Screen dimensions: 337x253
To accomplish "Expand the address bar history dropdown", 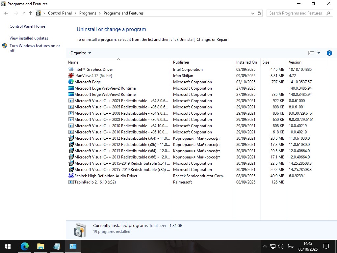I will tap(252, 13).
